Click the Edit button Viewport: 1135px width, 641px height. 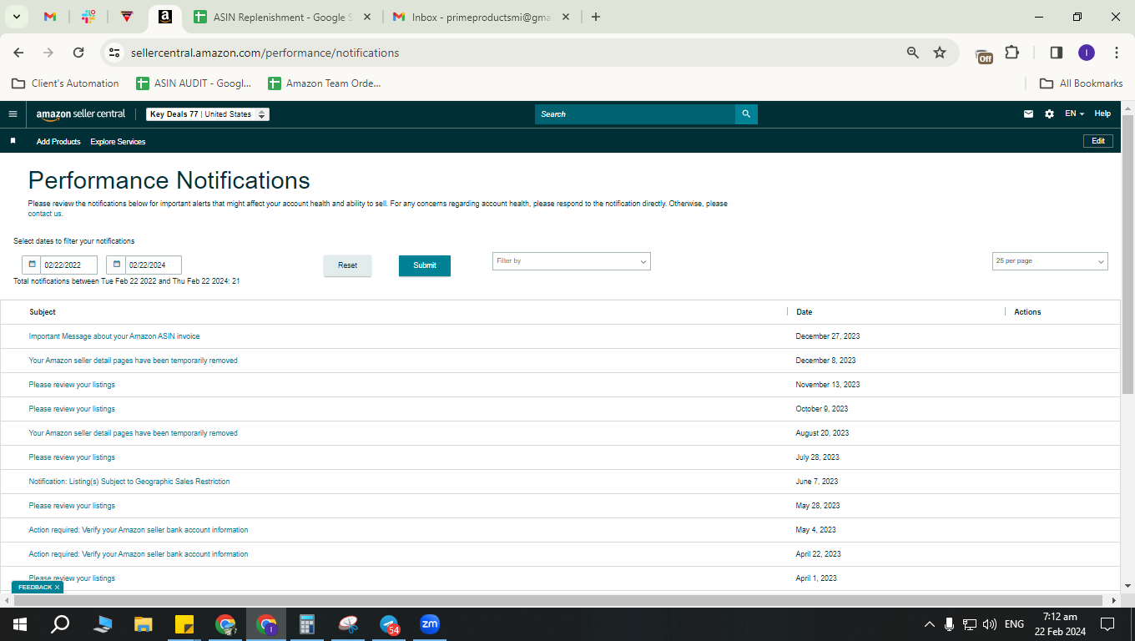[1098, 141]
